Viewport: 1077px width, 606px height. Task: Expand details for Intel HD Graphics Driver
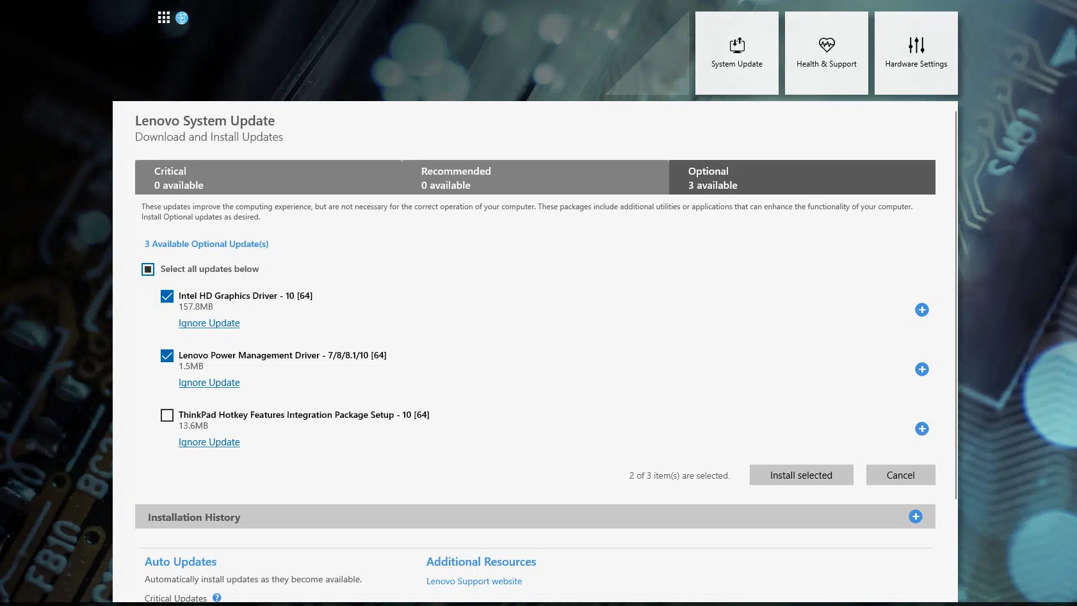pyautogui.click(x=922, y=310)
